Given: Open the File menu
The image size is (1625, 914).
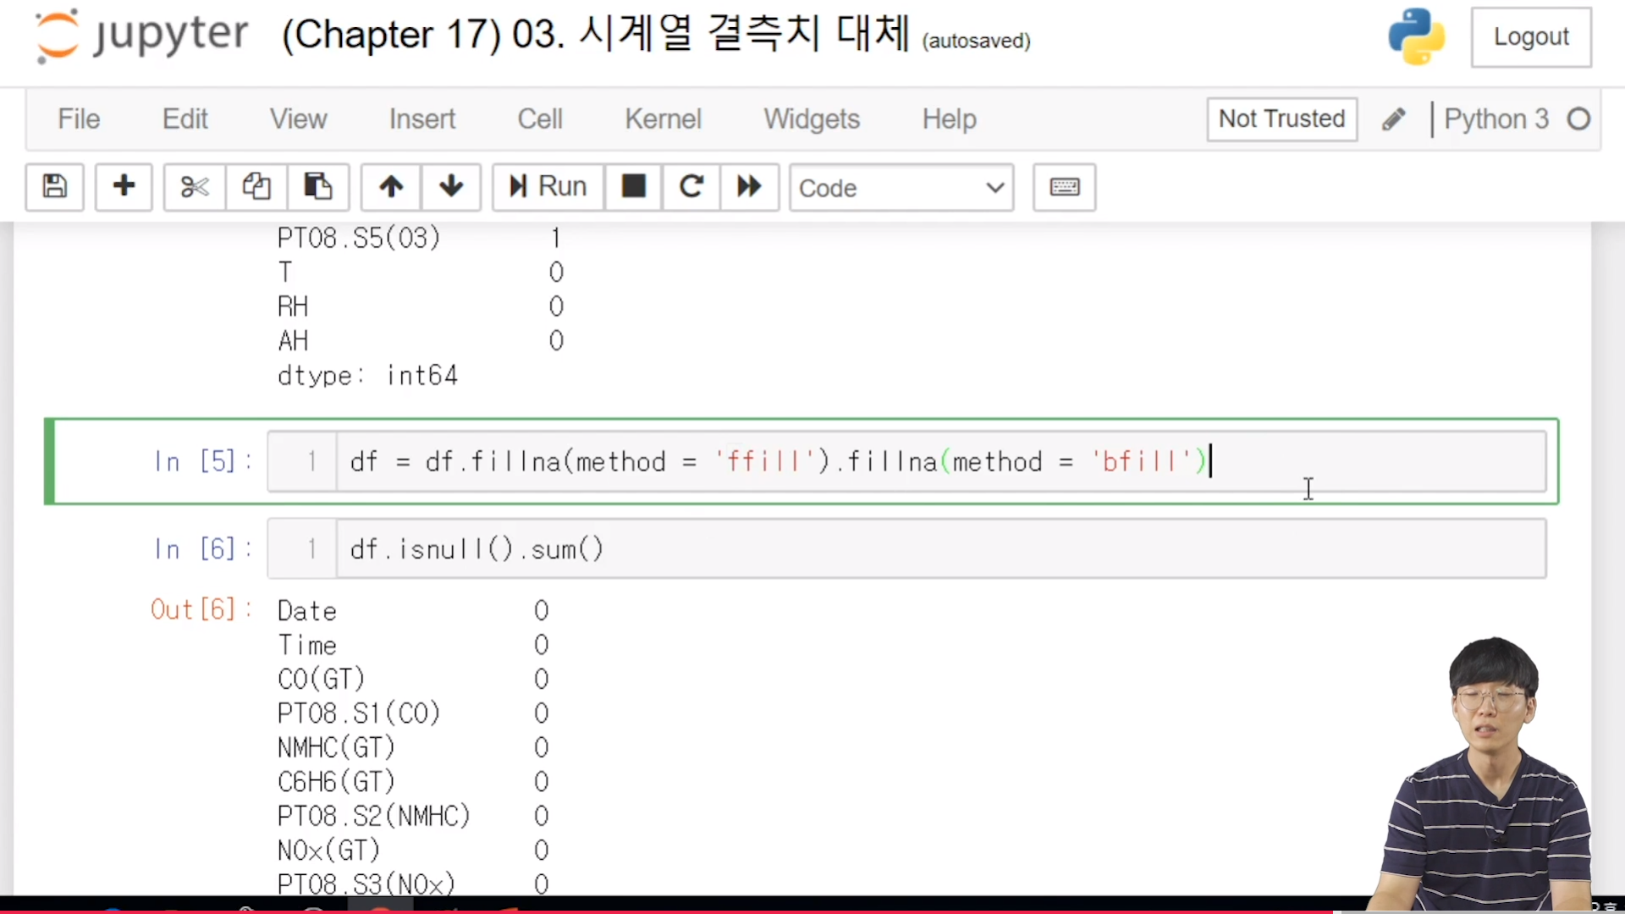Looking at the screenshot, I should [x=79, y=119].
